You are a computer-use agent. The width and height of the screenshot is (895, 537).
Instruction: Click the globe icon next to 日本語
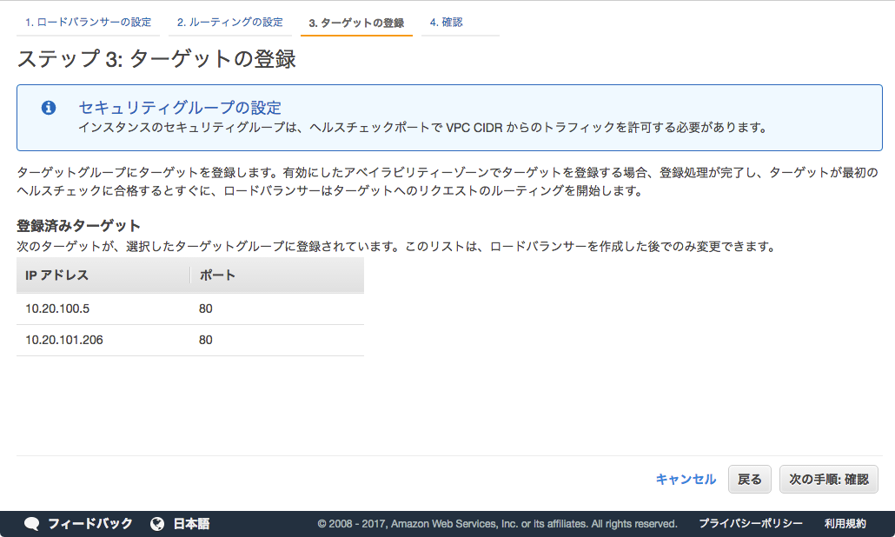pyautogui.click(x=157, y=524)
